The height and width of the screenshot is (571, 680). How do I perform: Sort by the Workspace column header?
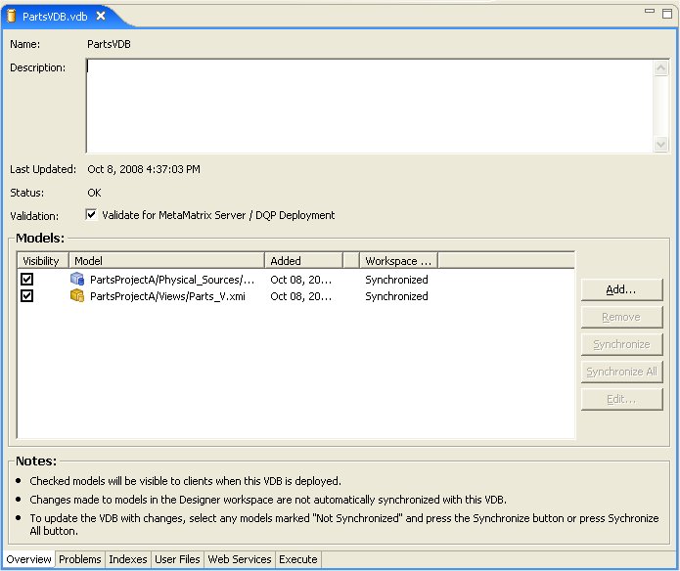click(397, 261)
